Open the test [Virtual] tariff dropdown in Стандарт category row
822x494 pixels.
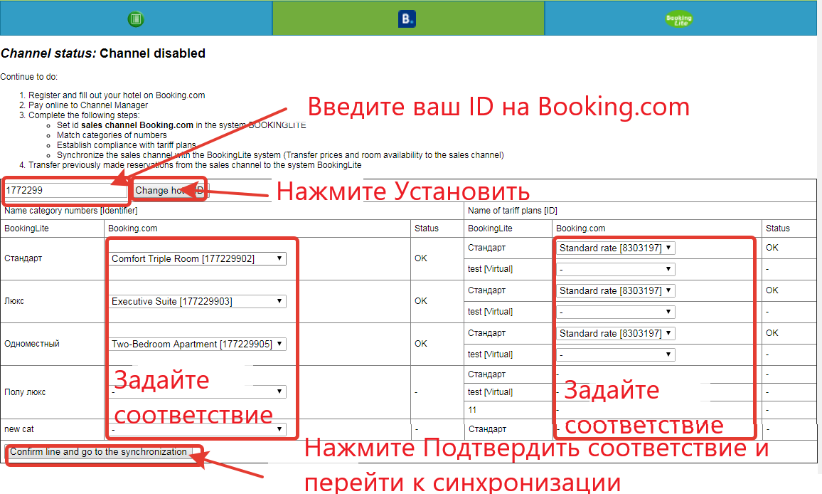click(x=616, y=269)
